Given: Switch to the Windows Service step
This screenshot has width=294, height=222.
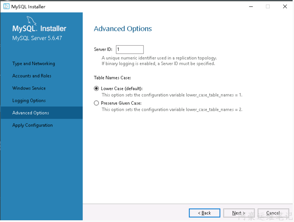Looking at the screenshot, I should (x=29, y=88).
